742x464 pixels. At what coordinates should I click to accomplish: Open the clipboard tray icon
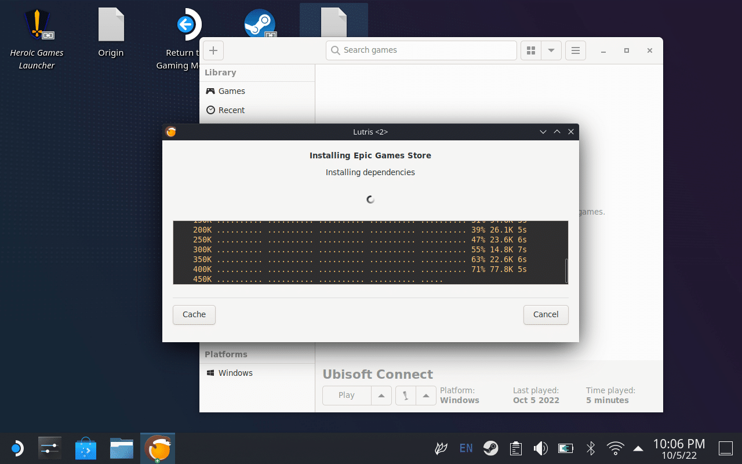click(515, 448)
